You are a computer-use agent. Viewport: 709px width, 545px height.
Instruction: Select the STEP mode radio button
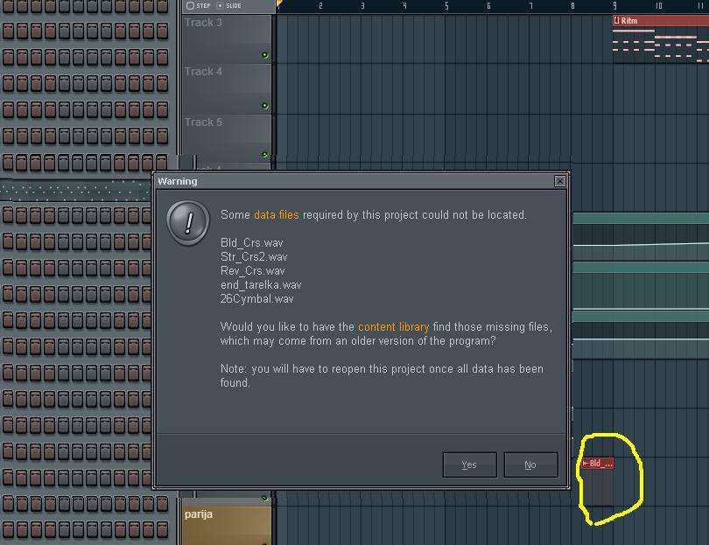coord(190,5)
